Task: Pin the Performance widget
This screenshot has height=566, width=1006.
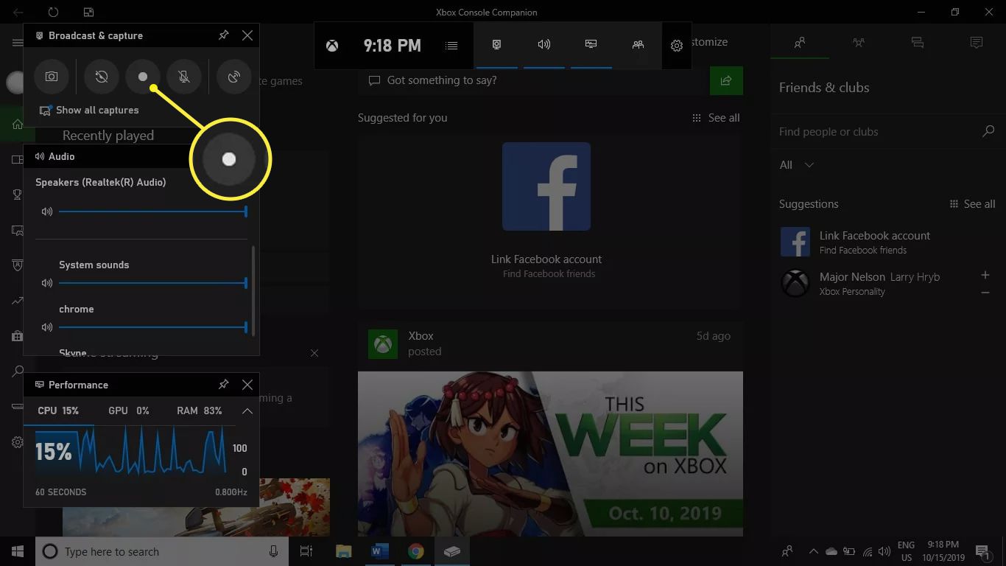Action: click(224, 385)
